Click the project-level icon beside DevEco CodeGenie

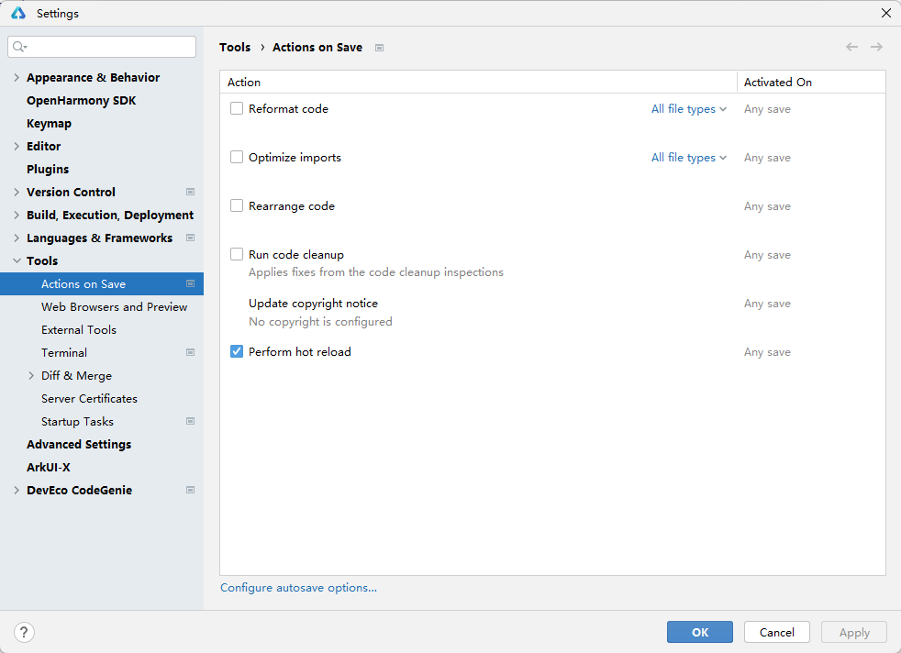coord(190,490)
